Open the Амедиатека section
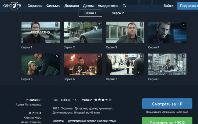This screenshot has height=124, width=198. [x=108, y=6]
